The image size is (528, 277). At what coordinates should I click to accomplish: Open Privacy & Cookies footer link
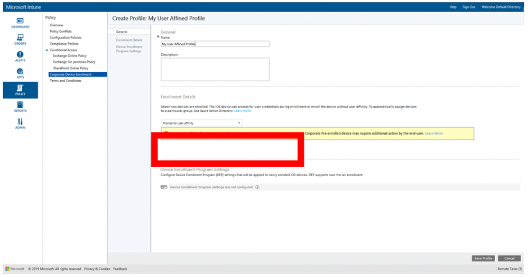(x=97, y=269)
